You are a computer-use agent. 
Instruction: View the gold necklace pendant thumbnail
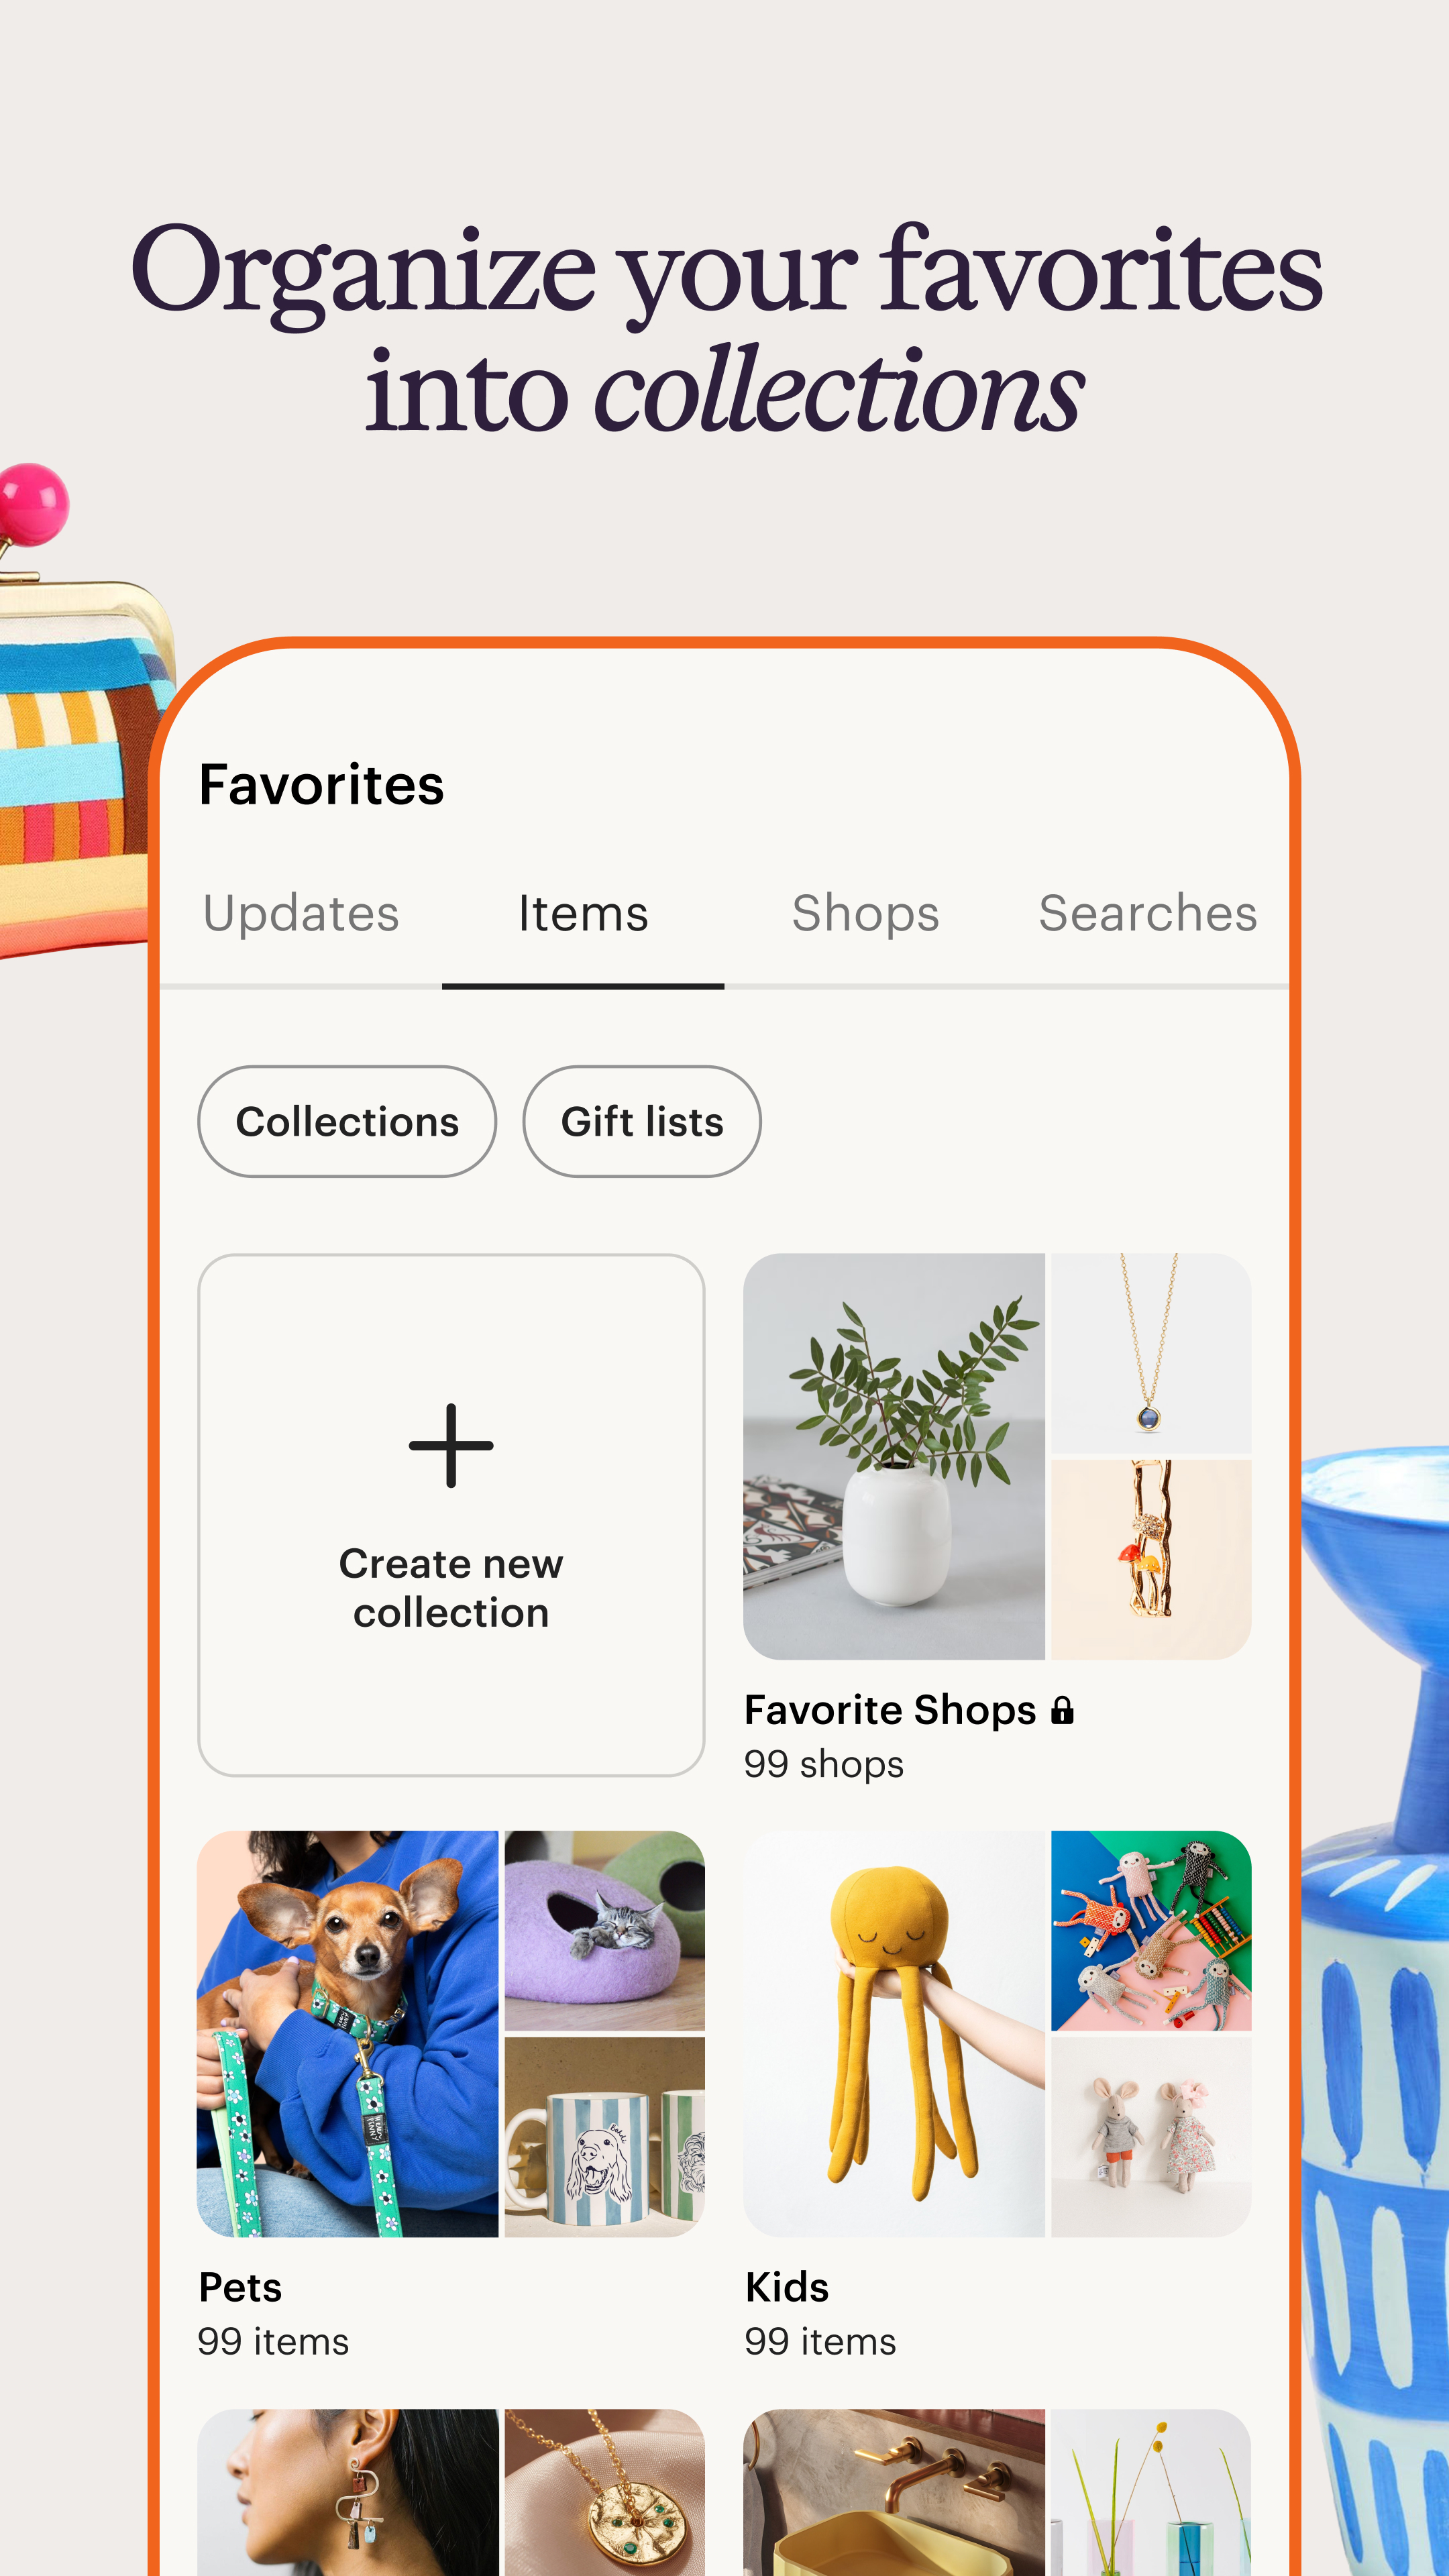point(1151,1353)
